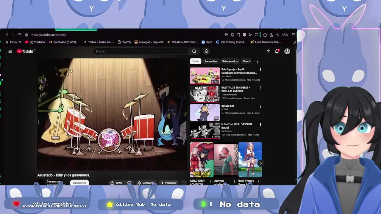Click the heart bookmark toolbar icon
Viewport: 381px width, 214px height.
click(256, 35)
